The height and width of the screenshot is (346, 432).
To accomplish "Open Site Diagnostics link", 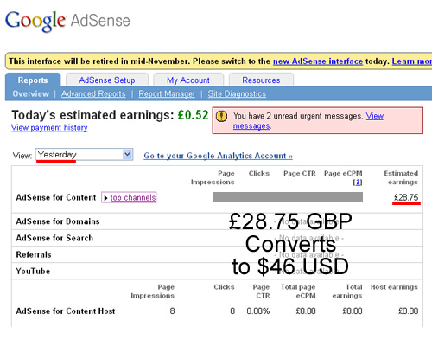I will [x=237, y=93].
